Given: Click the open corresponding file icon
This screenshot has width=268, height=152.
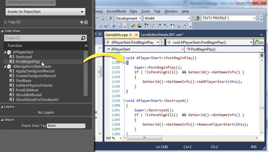Looking at the screenshot, I should [x=185, y=26].
